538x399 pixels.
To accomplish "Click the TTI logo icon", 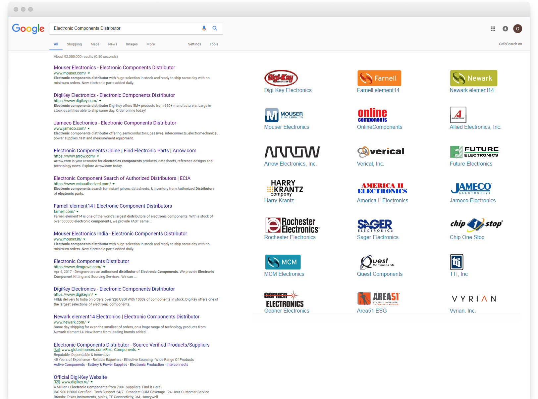I will tap(457, 262).
